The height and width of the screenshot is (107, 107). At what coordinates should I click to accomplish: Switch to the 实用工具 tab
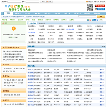coord(42,23)
